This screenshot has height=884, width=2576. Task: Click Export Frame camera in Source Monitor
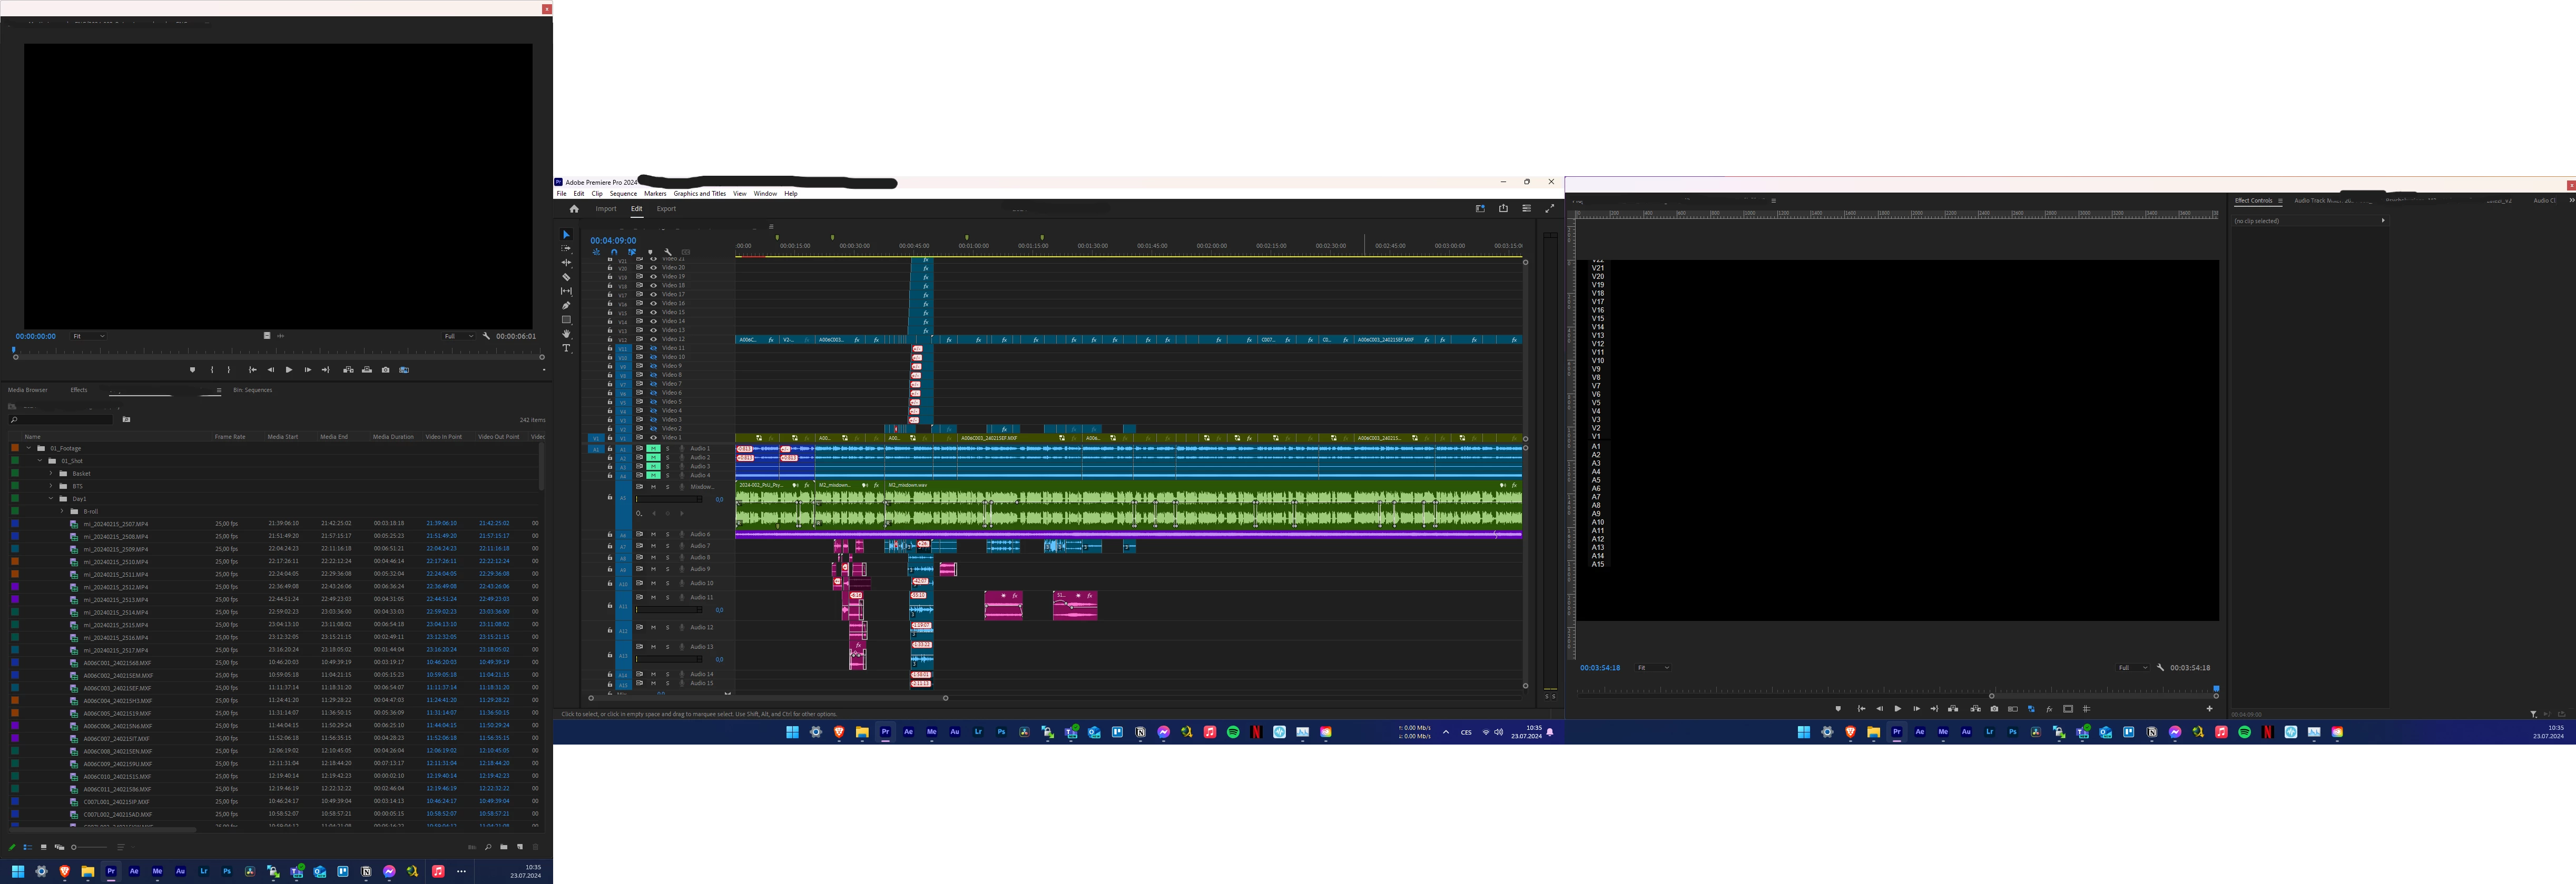coord(385,369)
